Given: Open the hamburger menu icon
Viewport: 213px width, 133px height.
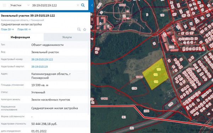Looking at the screenshot, I should pos(4,5).
